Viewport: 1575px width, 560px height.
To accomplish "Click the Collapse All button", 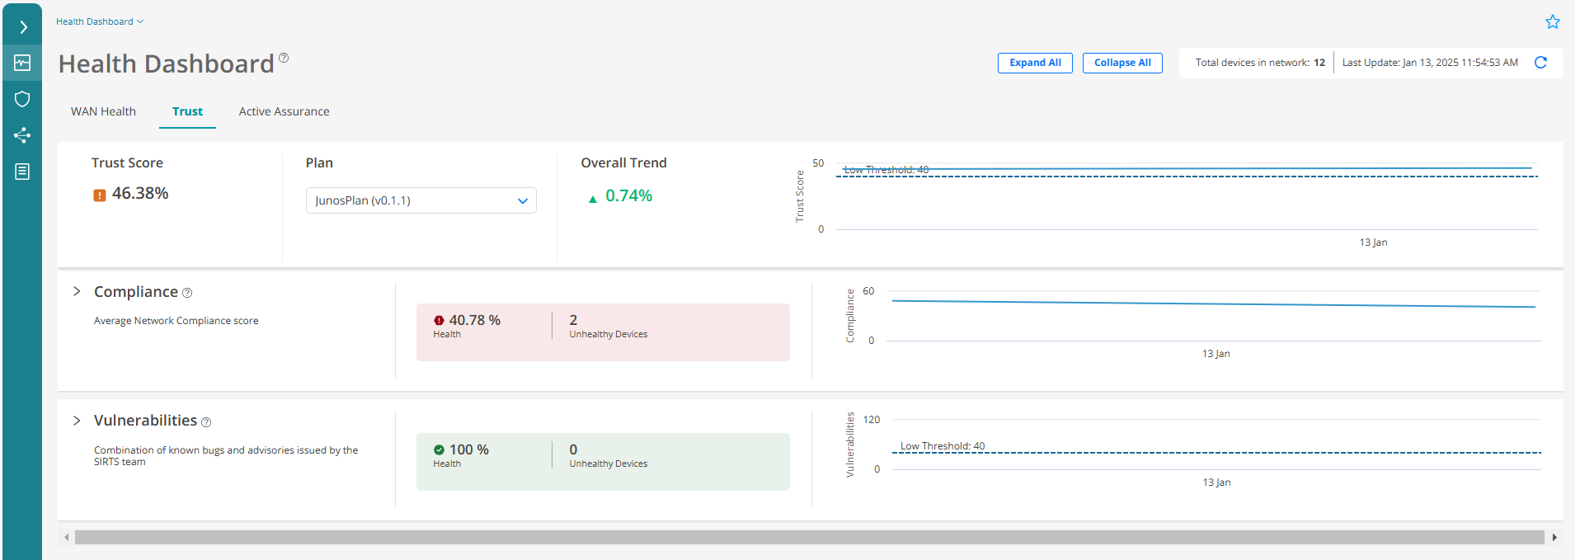I will [x=1122, y=63].
